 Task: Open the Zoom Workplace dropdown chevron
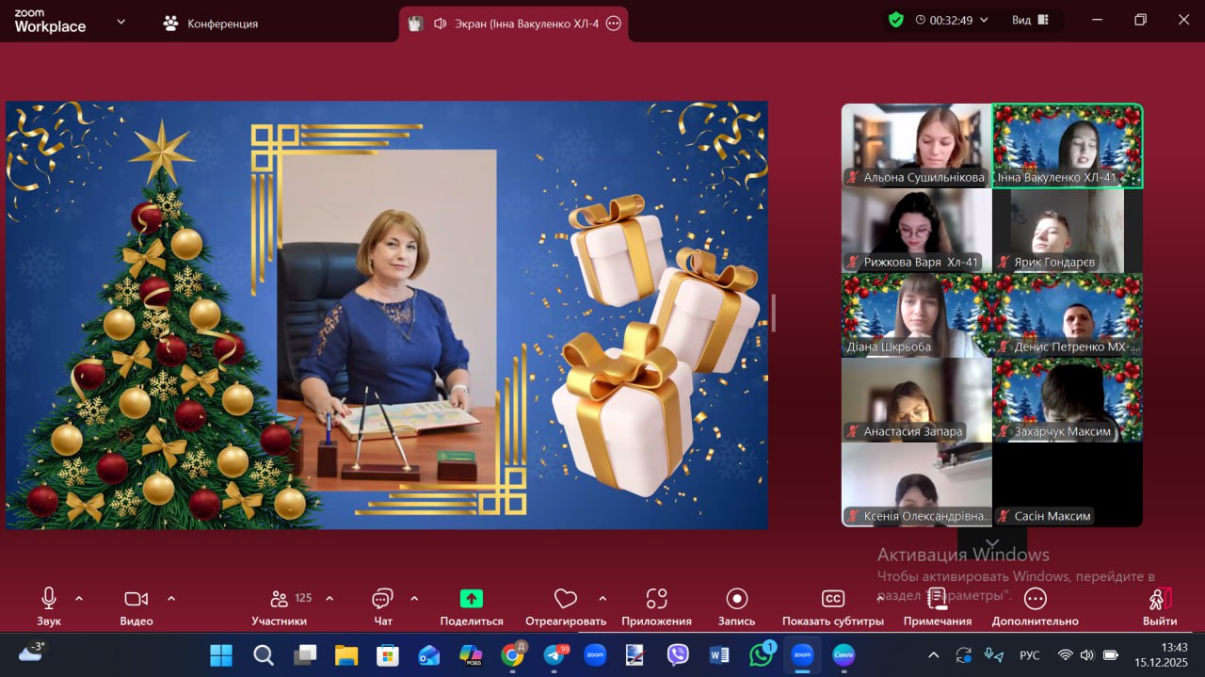click(120, 21)
